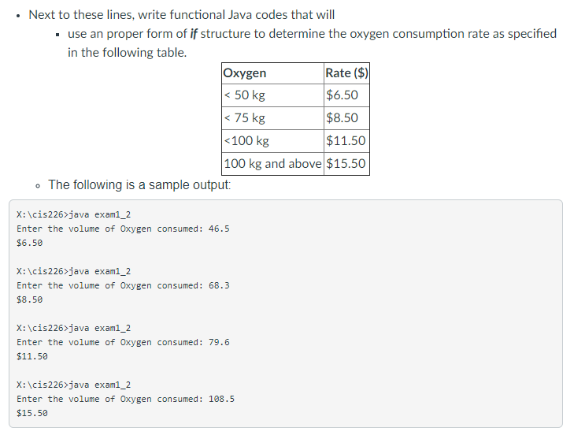Click the '100 kg and above' cell
The image size is (574, 439).
tap(272, 163)
